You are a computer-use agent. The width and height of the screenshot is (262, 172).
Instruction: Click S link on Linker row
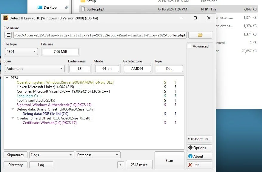click(x=165, y=87)
